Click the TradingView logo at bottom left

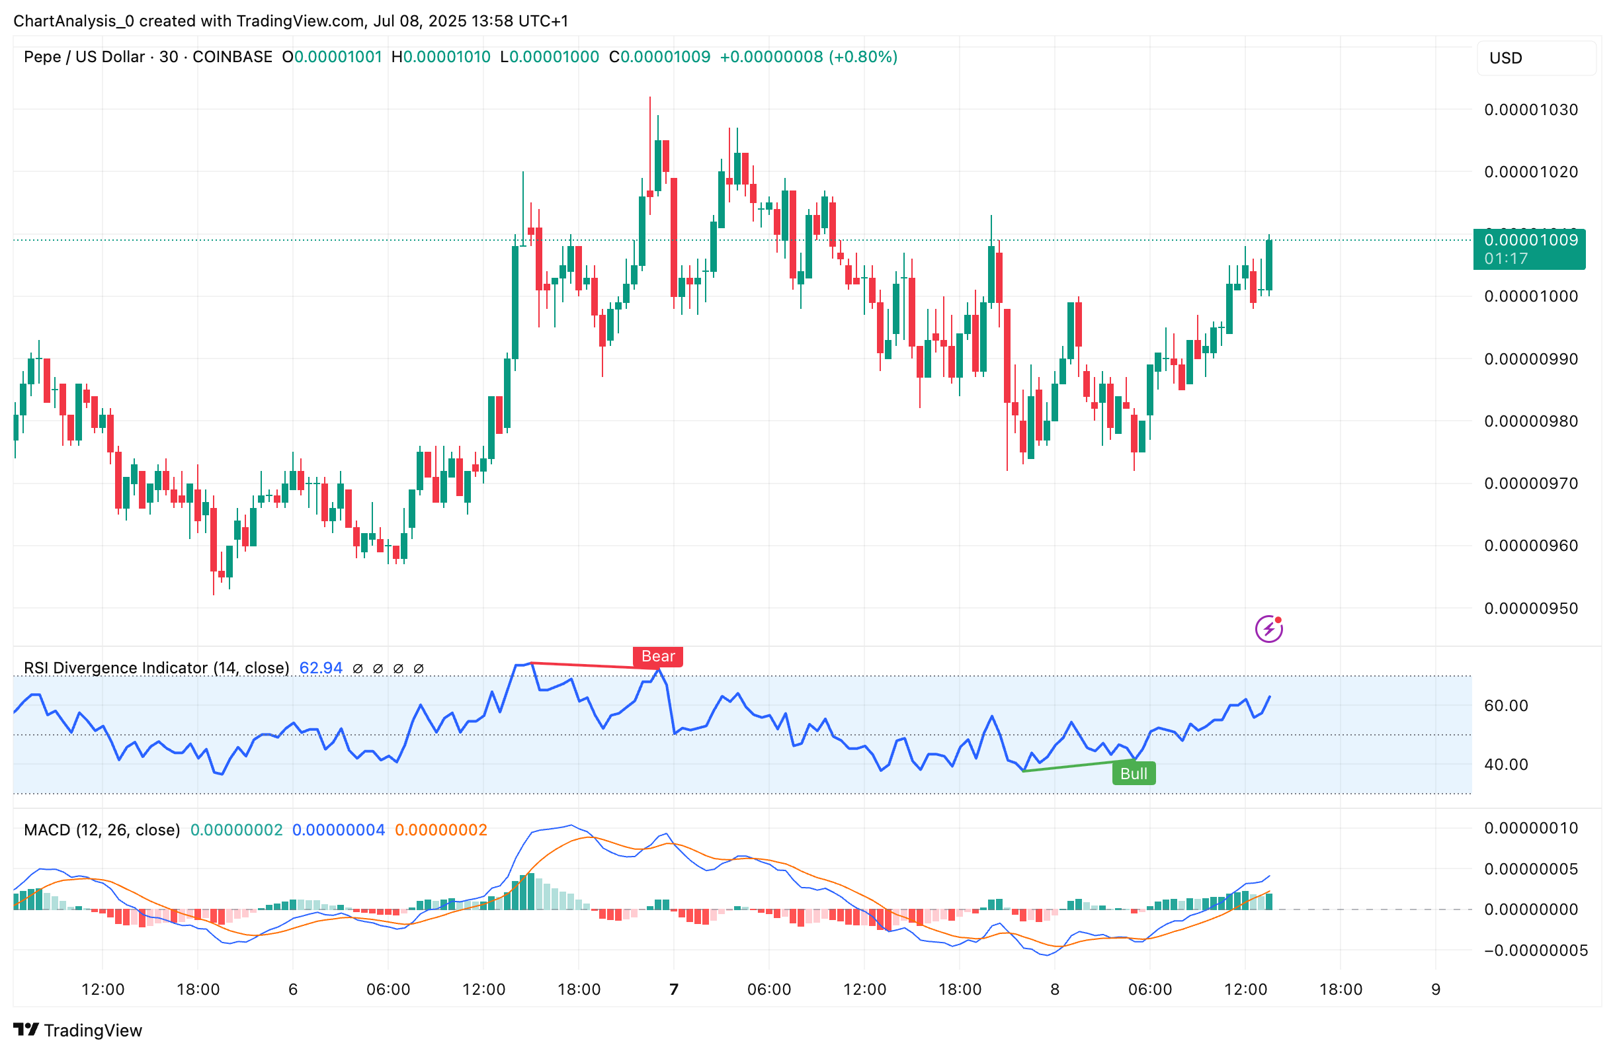77,1030
